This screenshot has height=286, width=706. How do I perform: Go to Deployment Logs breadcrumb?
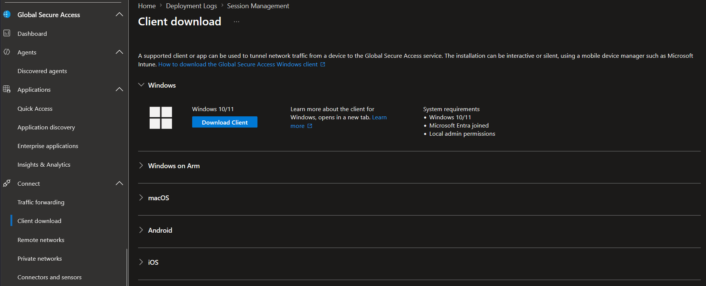coord(191,6)
